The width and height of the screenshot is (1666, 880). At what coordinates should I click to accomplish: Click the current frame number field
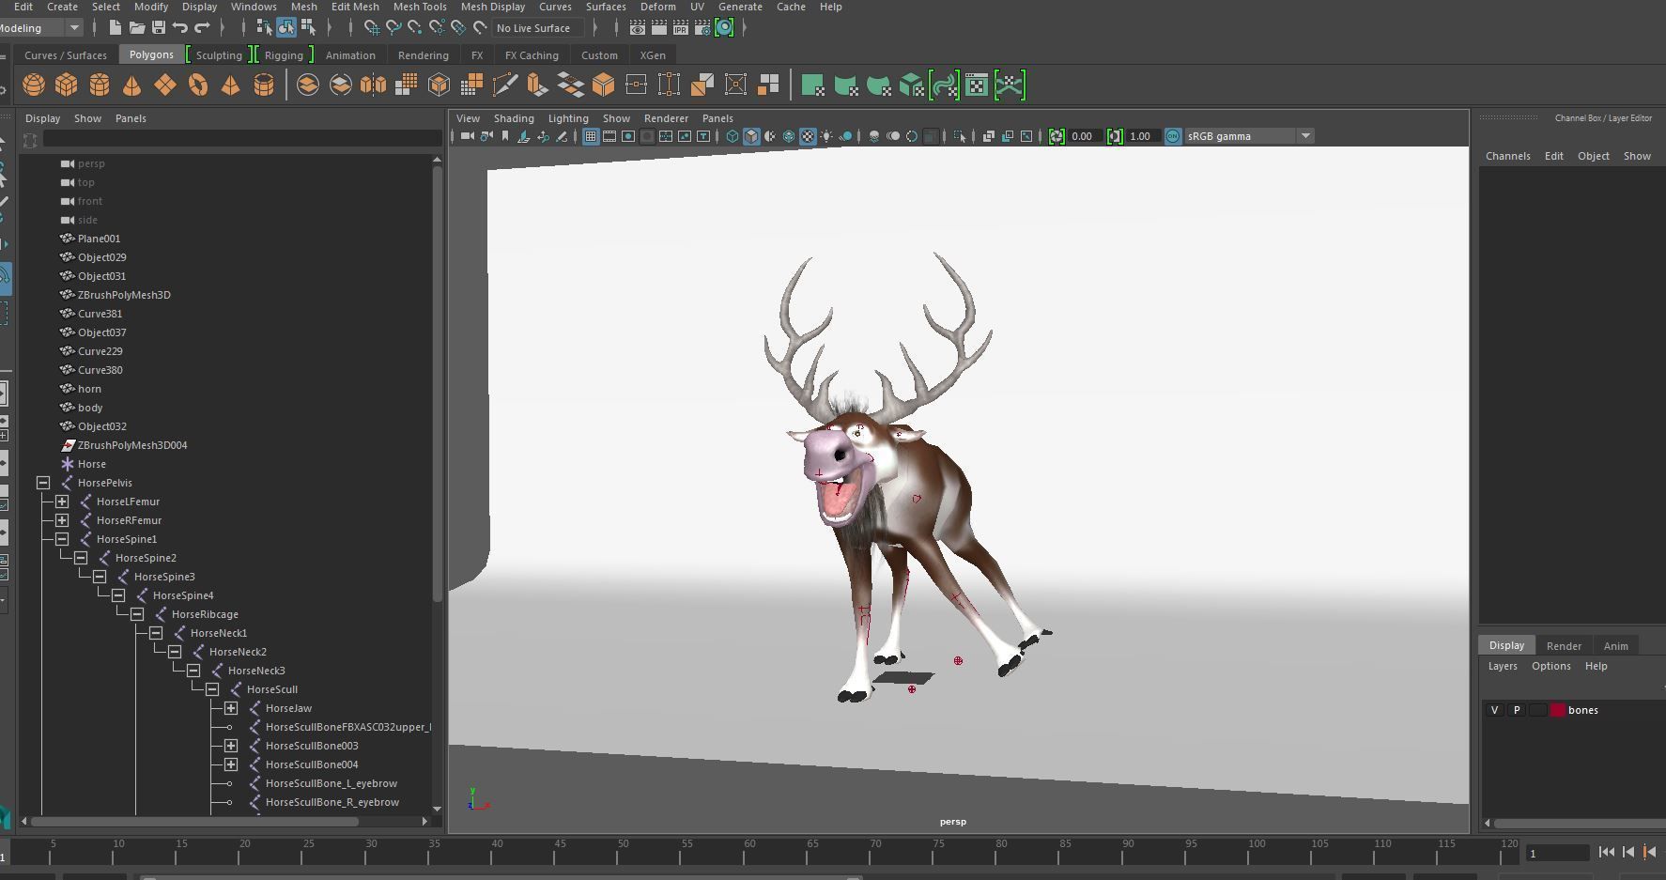(1557, 853)
